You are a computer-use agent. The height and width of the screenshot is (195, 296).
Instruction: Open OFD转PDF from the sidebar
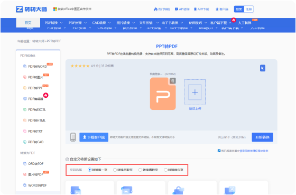click(x=35, y=164)
